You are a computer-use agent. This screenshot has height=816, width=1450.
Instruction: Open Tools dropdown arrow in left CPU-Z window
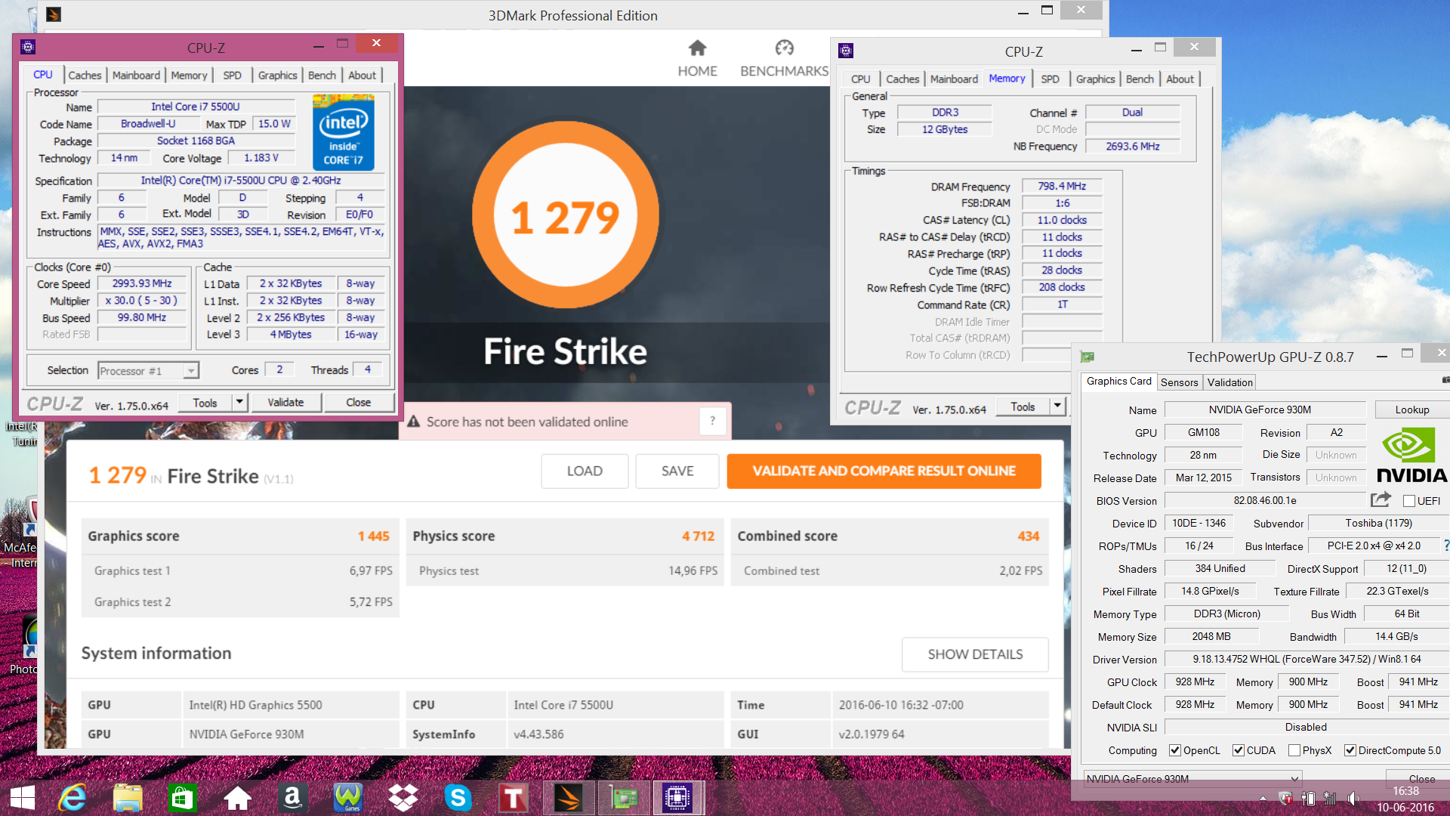point(239,402)
